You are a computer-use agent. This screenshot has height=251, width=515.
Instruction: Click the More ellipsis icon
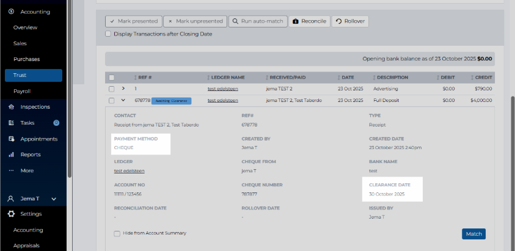tap(11, 171)
